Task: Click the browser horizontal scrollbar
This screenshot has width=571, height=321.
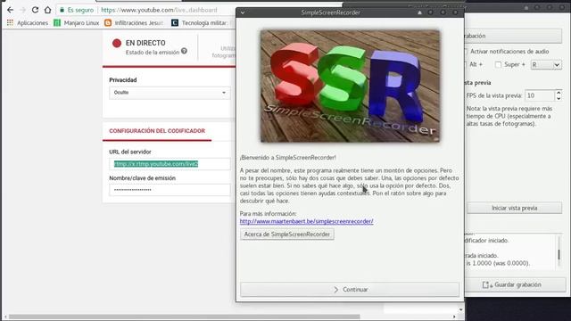Action: [x=184, y=317]
